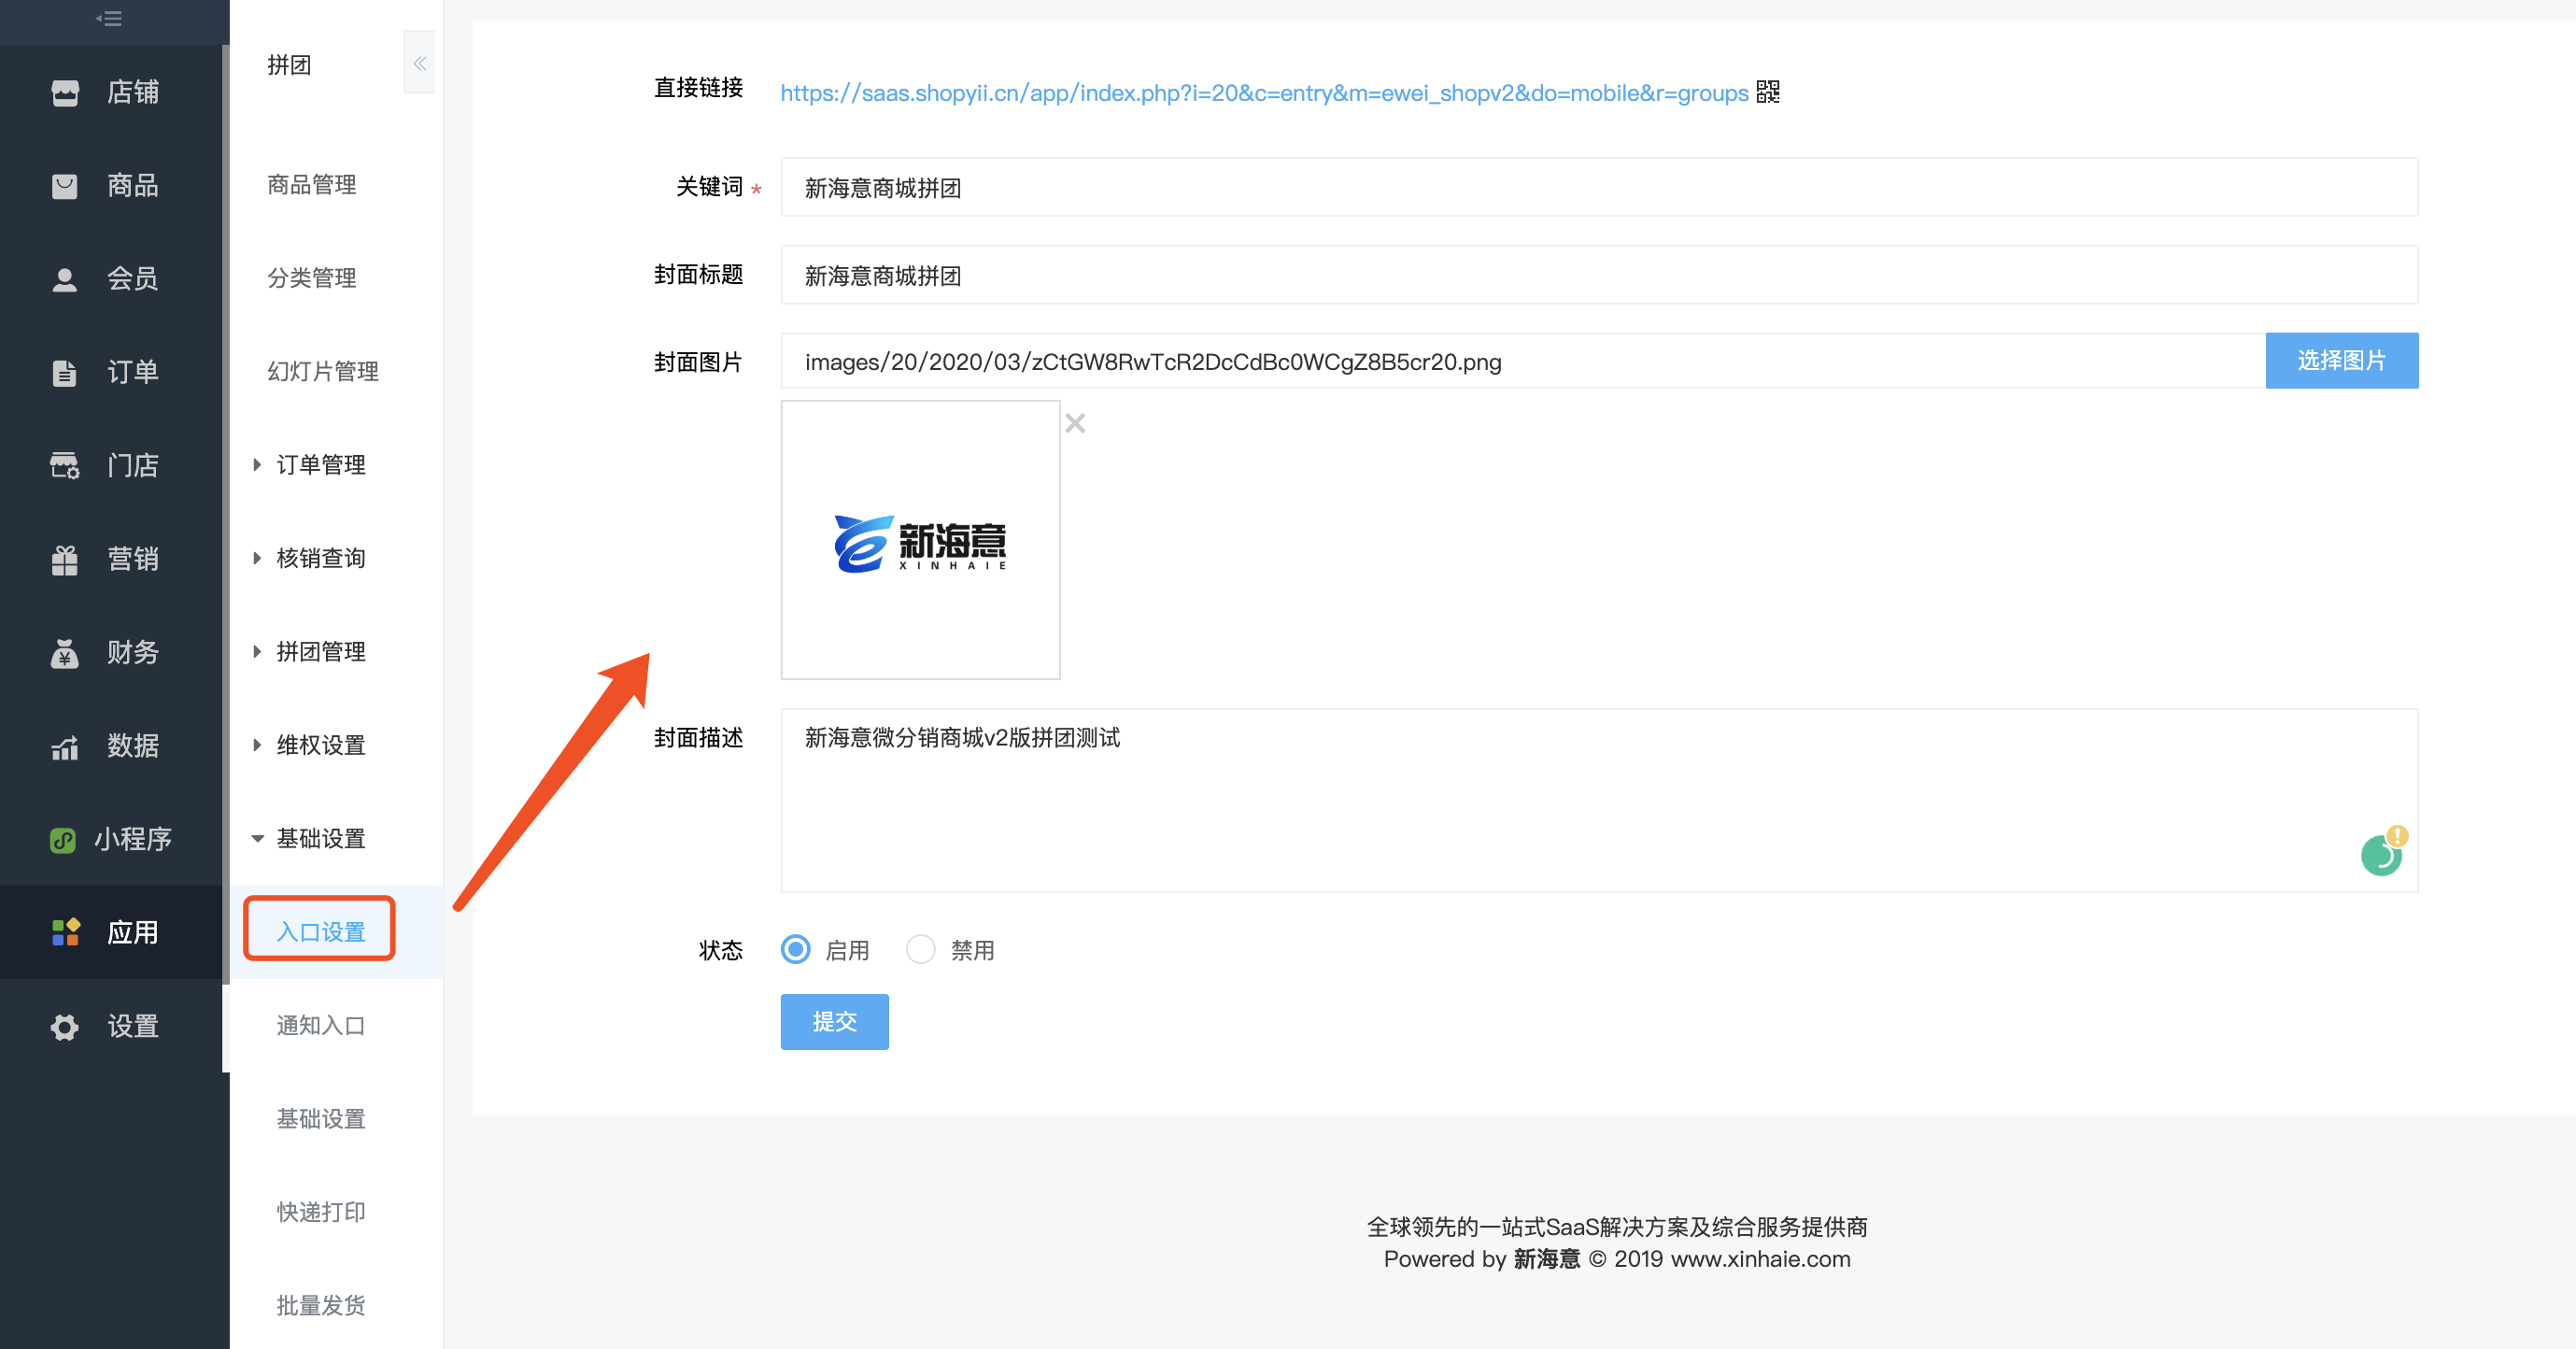
Task: Click the 封面图片 path input field
Action: coord(1523,361)
